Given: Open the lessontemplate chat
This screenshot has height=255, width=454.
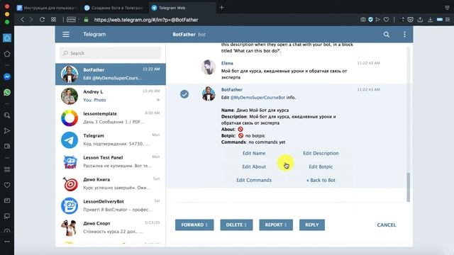Looking at the screenshot, I should 111,118.
